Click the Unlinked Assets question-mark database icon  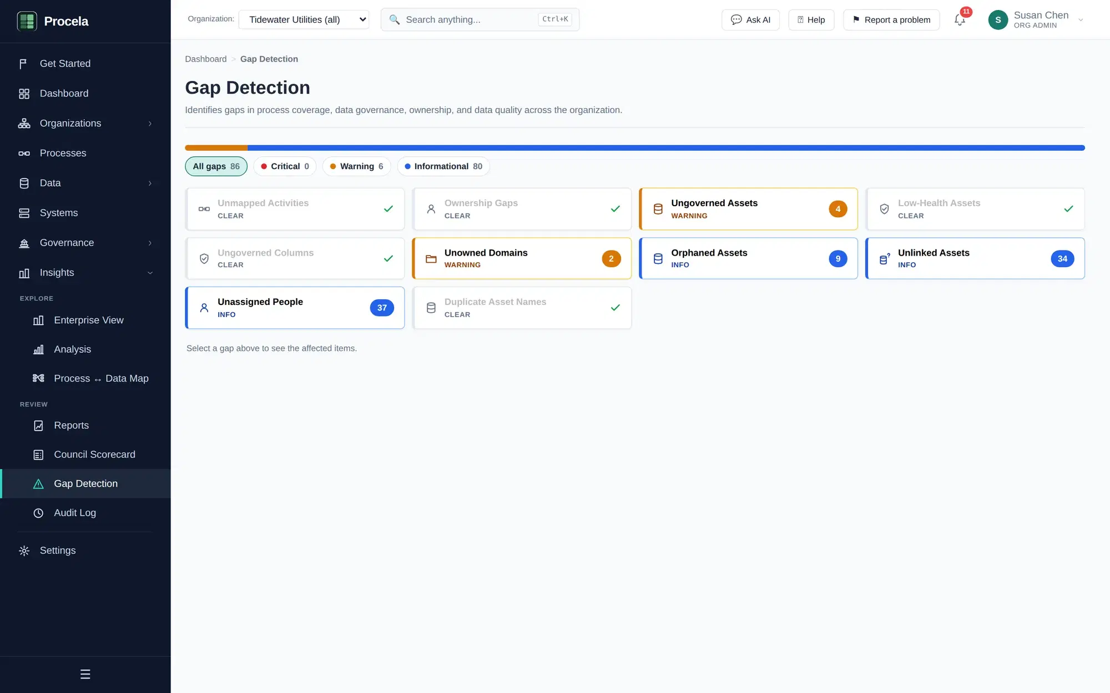tap(885, 259)
